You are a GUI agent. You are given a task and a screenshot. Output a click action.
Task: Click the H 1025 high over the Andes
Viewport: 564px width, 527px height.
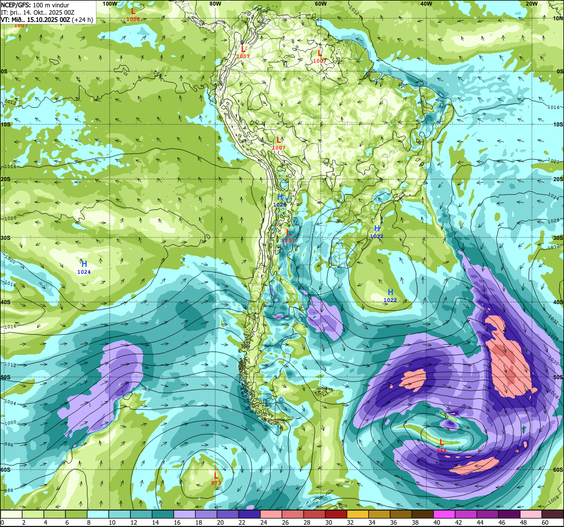point(280,200)
